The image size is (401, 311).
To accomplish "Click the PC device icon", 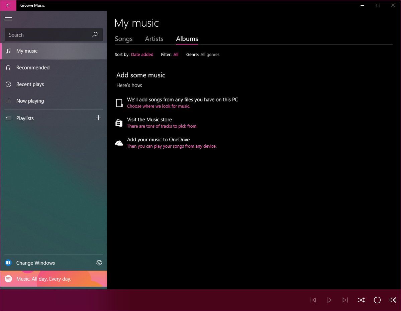I will 119,103.
